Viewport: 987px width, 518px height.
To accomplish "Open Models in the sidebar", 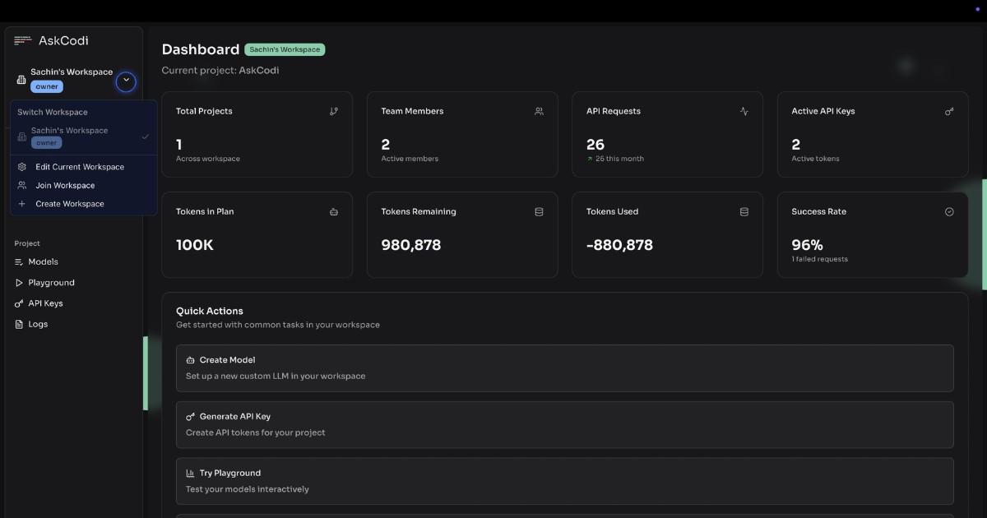I will (x=43, y=261).
